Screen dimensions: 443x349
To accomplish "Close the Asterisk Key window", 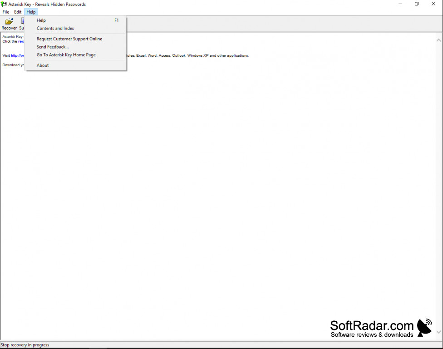I will tap(433, 4).
